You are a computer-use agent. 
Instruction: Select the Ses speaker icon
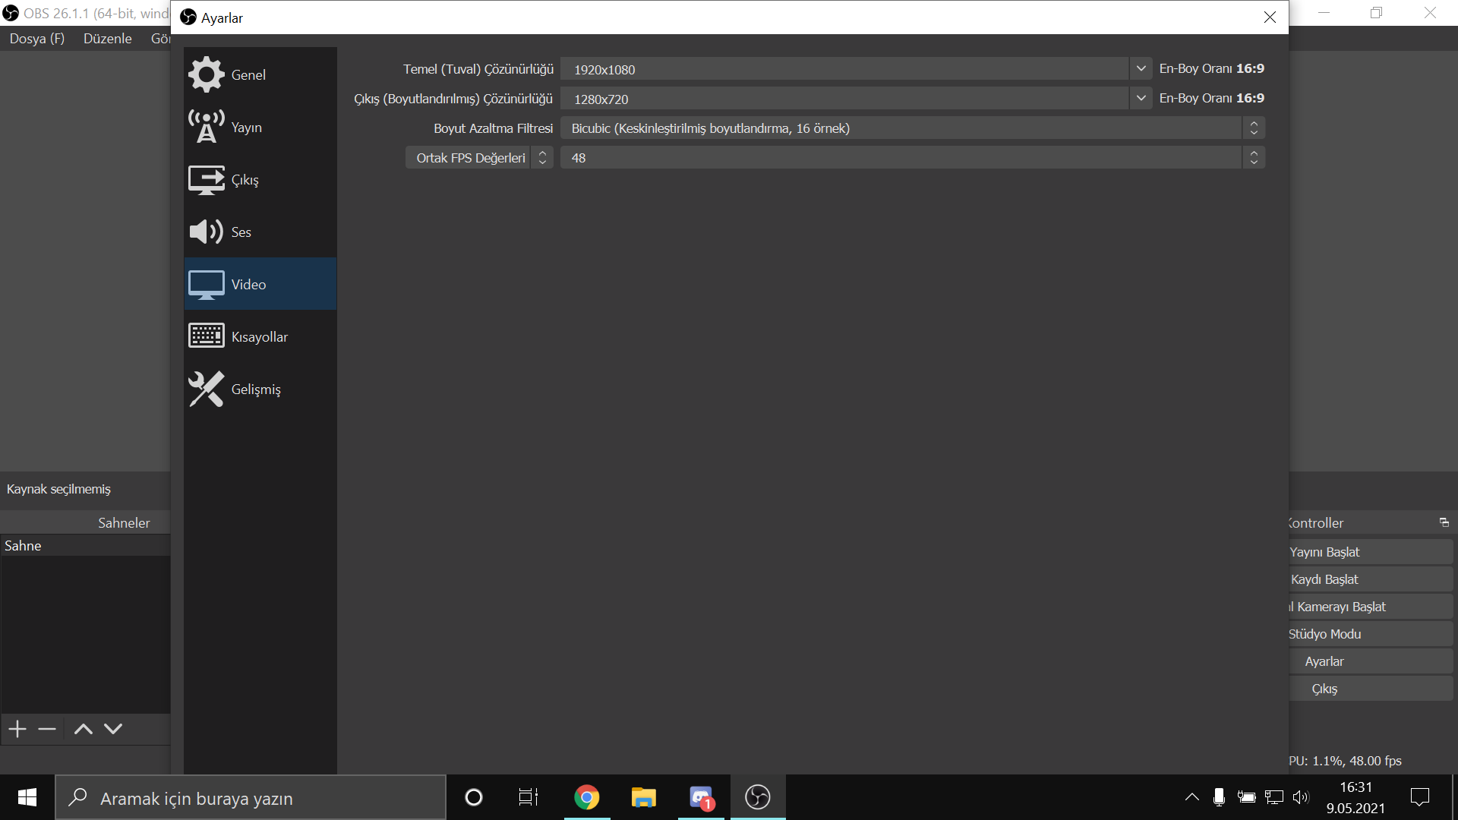206,232
